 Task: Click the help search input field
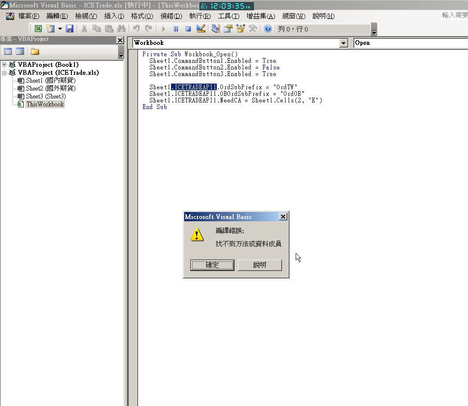(454, 15)
